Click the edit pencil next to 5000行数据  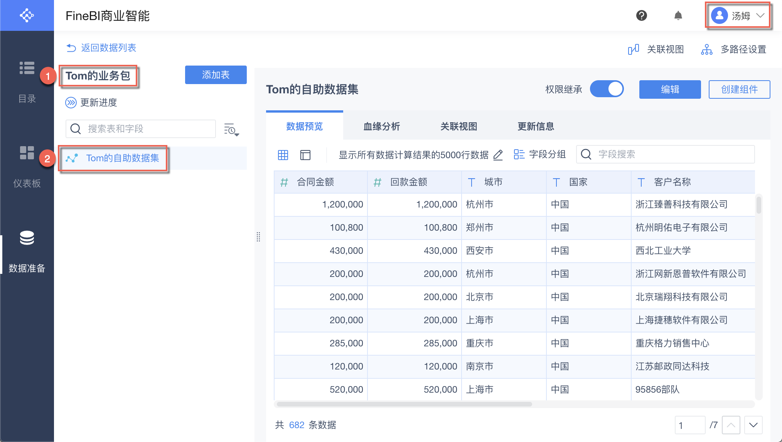(498, 155)
